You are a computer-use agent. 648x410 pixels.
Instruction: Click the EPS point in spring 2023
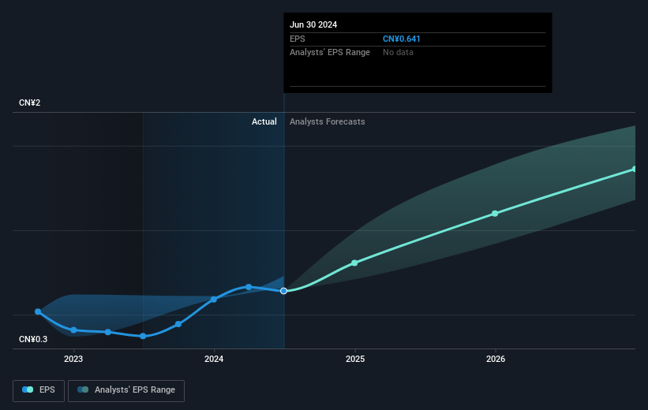click(108, 332)
